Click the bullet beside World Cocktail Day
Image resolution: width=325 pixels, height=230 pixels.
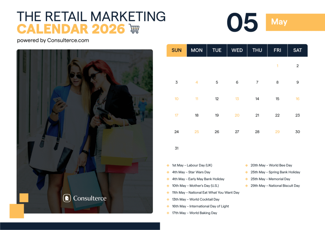pos(168,199)
